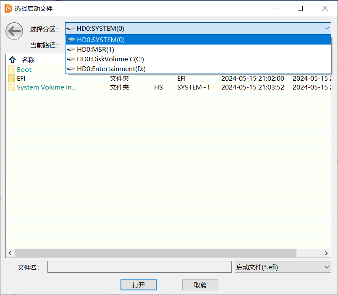Click the drive icon beside HD0:MSR(1)
The width and height of the screenshot is (338, 295).
tap(71, 50)
